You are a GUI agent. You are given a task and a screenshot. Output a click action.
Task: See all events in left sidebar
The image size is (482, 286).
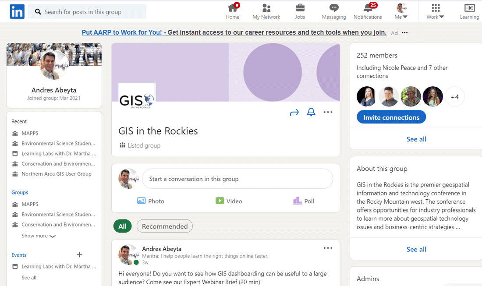pyautogui.click(x=29, y=277)
